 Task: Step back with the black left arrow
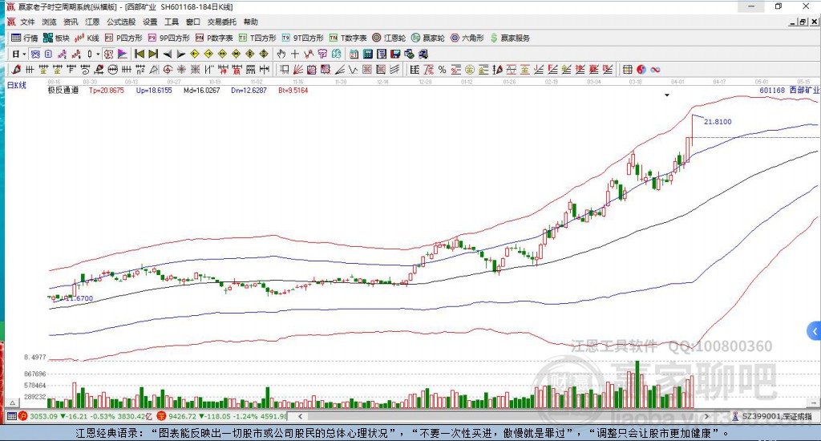pyautogui.click(x=167, y=54)
